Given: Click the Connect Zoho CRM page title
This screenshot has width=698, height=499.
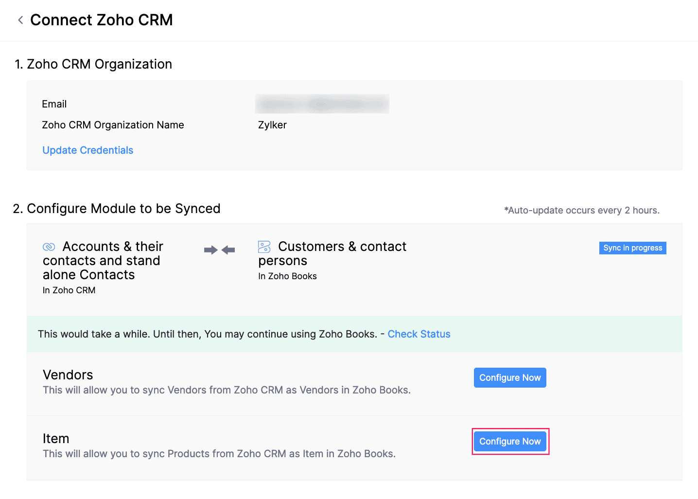Looking at the screenshot, I should (101, 20).
